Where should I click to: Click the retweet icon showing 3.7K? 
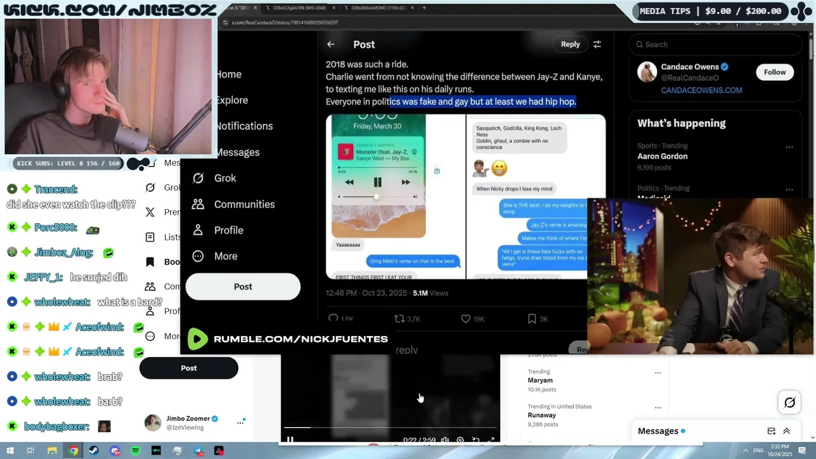[400, 319]
